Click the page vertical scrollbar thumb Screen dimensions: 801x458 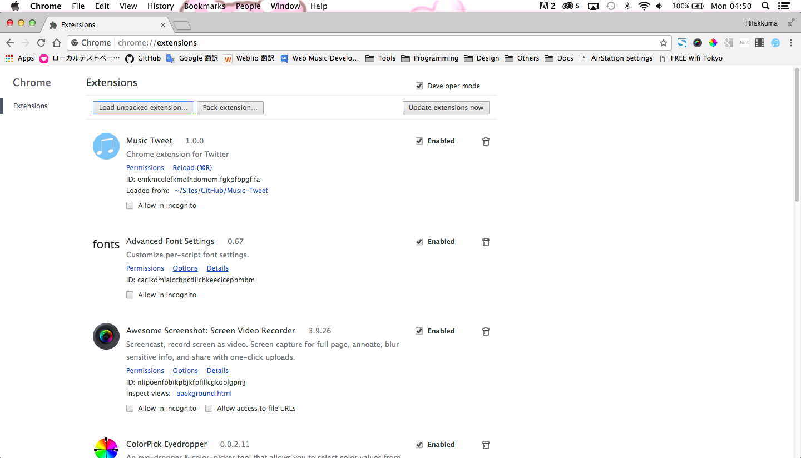point(797,134)
